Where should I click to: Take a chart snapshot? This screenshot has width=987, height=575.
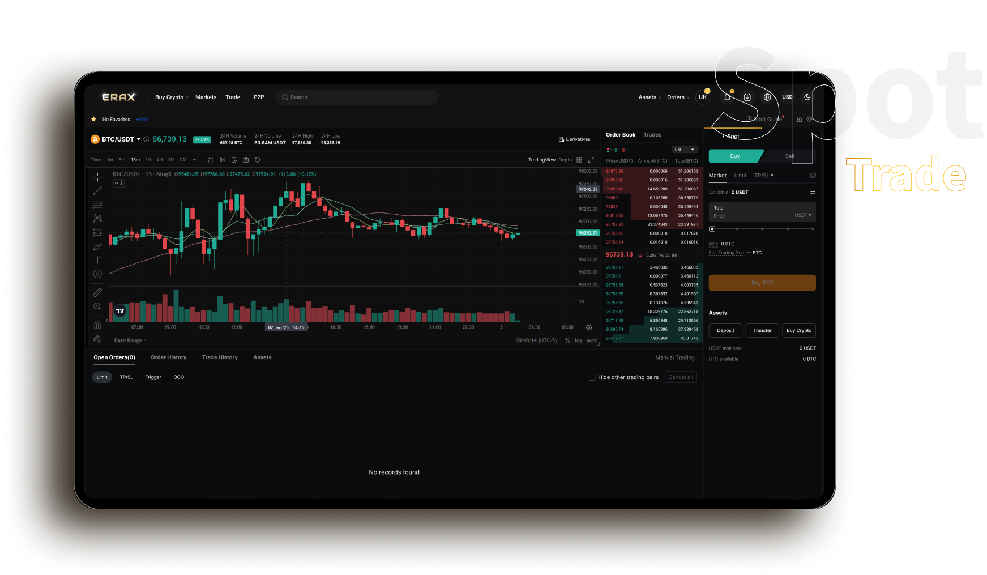[x=246, y=160]
